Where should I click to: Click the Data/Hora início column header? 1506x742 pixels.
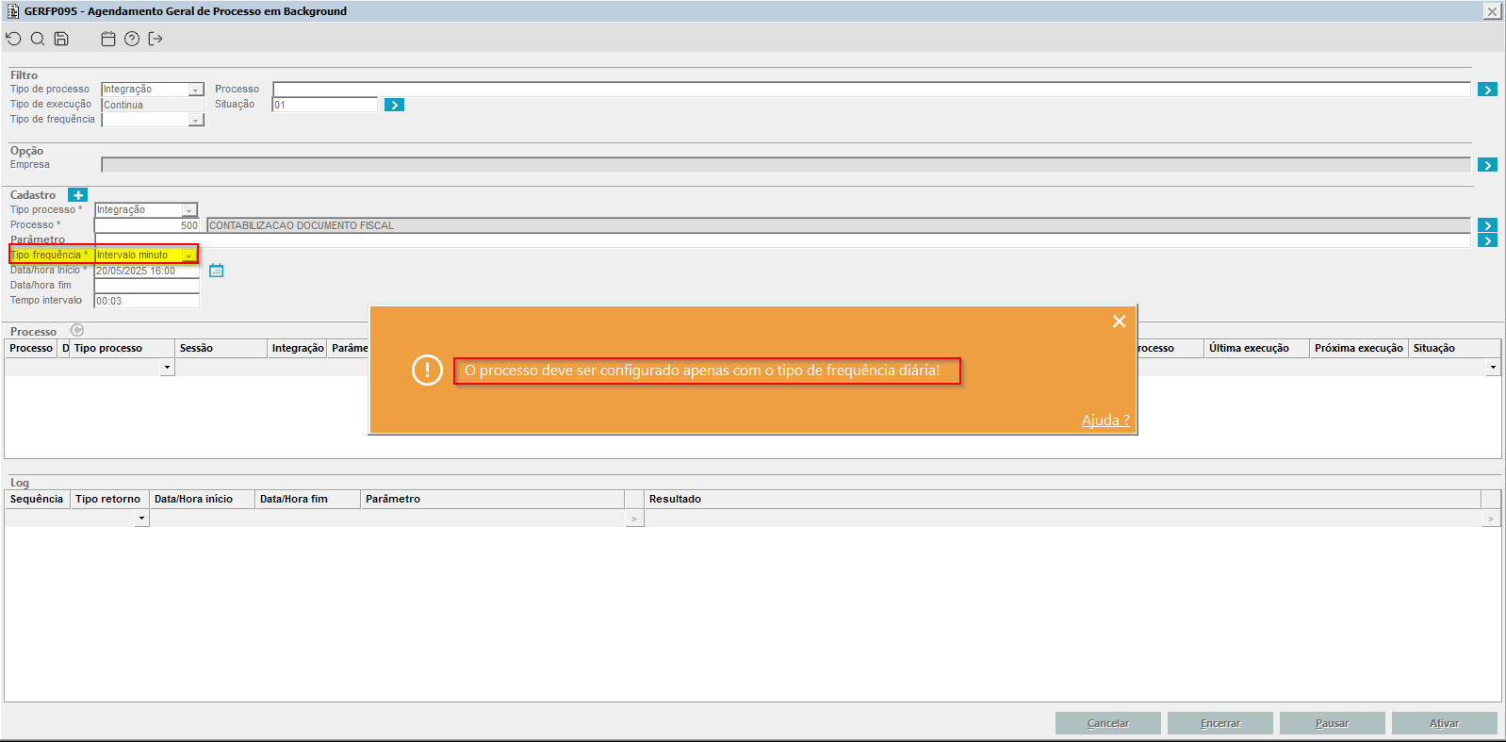[203, 500]
